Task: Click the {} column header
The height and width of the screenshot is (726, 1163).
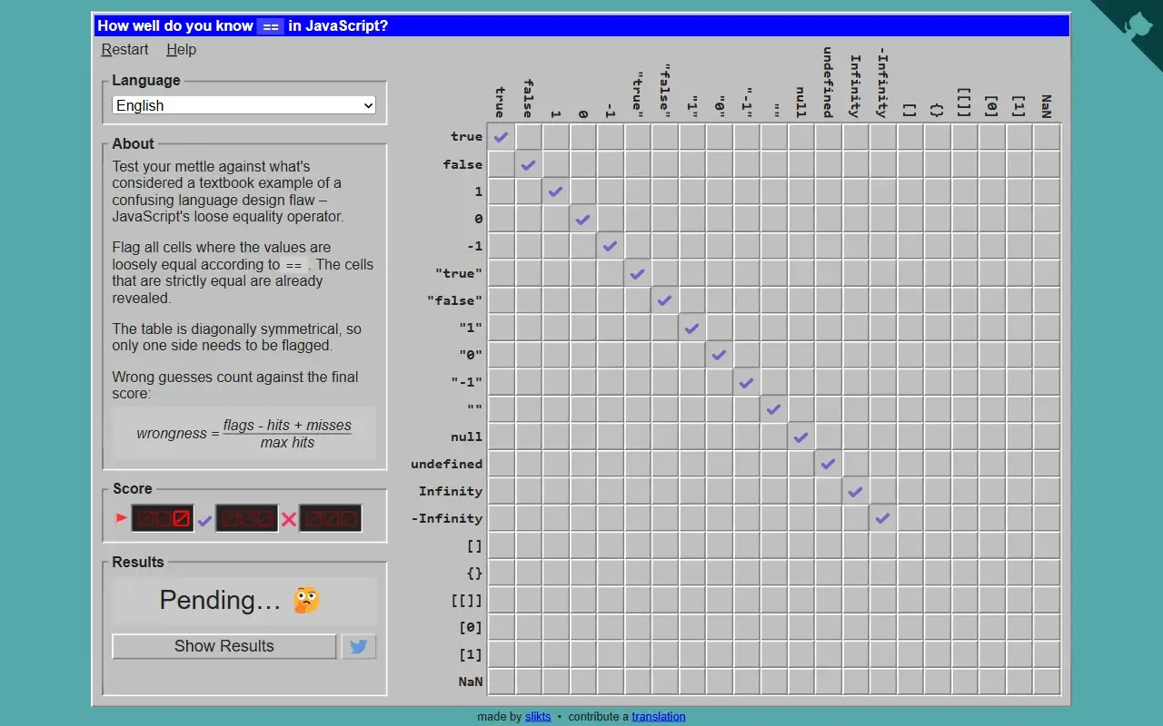Action: [938, 110]
